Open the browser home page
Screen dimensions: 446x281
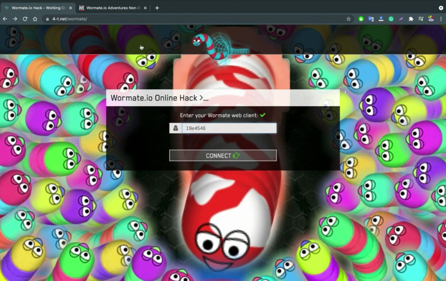click(x=35, y=19)
